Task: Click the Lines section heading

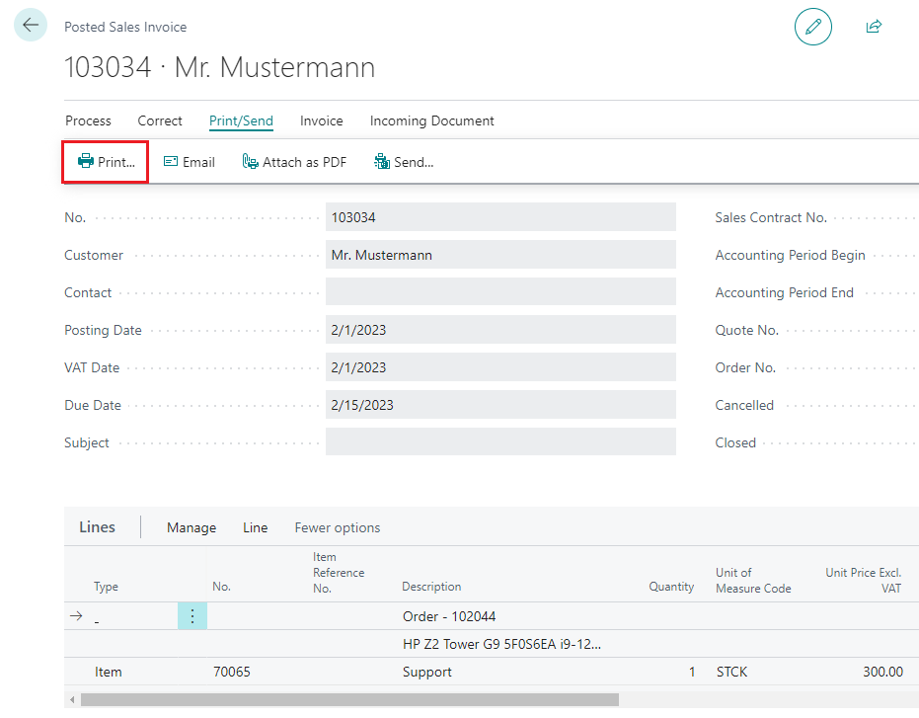Action: [x=97, y=526]
